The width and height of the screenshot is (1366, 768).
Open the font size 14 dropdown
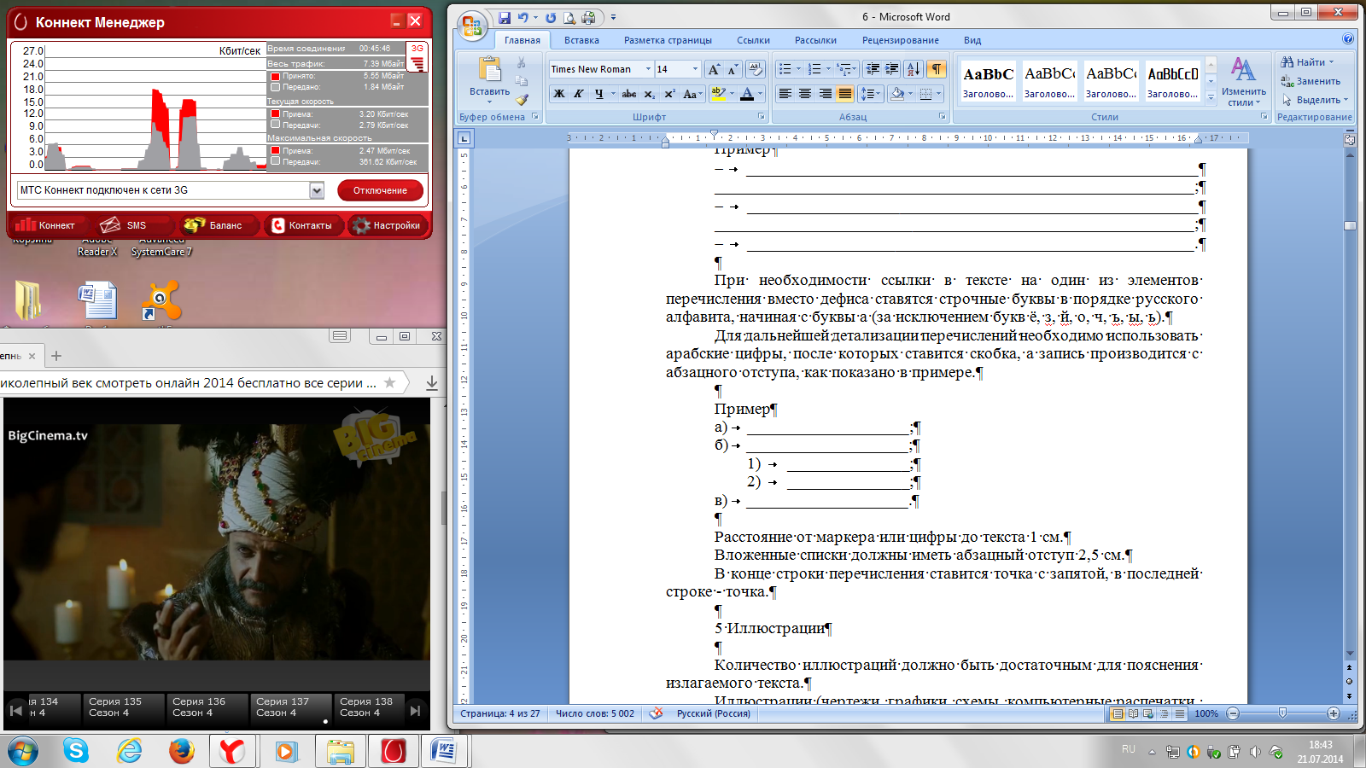click(x=695, y=69)
